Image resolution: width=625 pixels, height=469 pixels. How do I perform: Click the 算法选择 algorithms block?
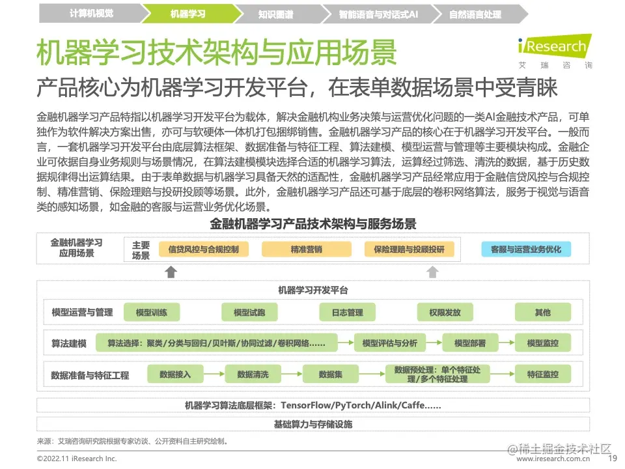(x=216, y=343)
